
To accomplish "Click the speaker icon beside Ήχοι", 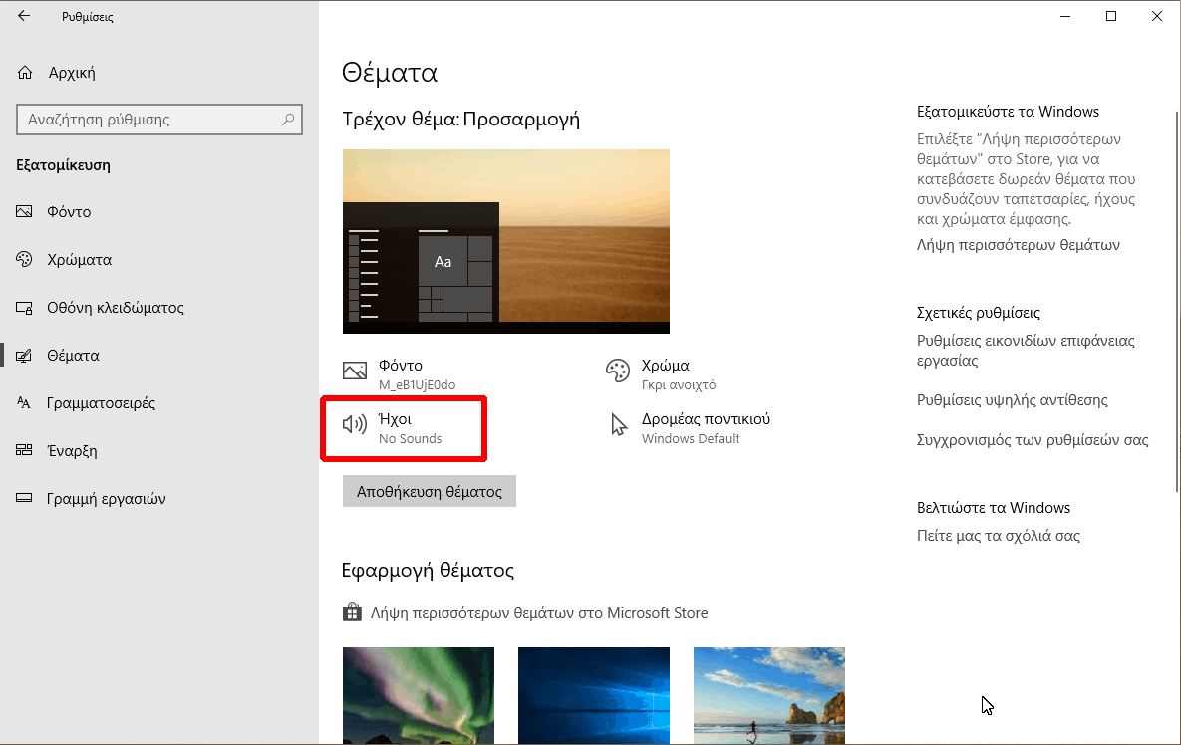I will [x=355, y=424].
